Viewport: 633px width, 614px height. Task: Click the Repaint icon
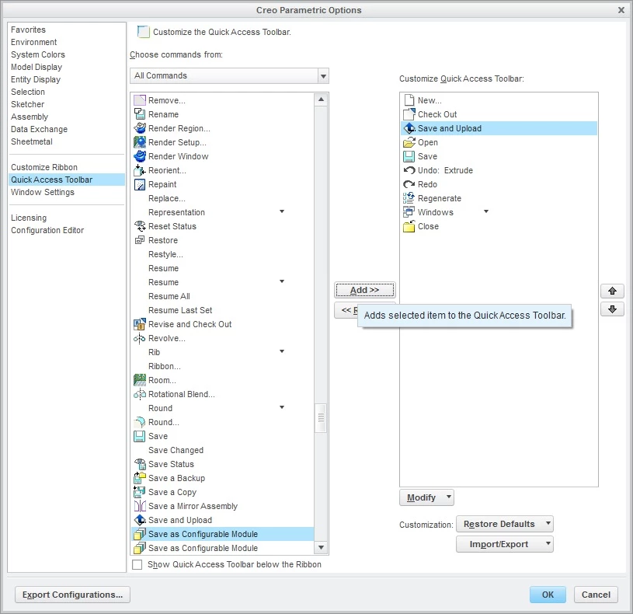pos(139,184)
